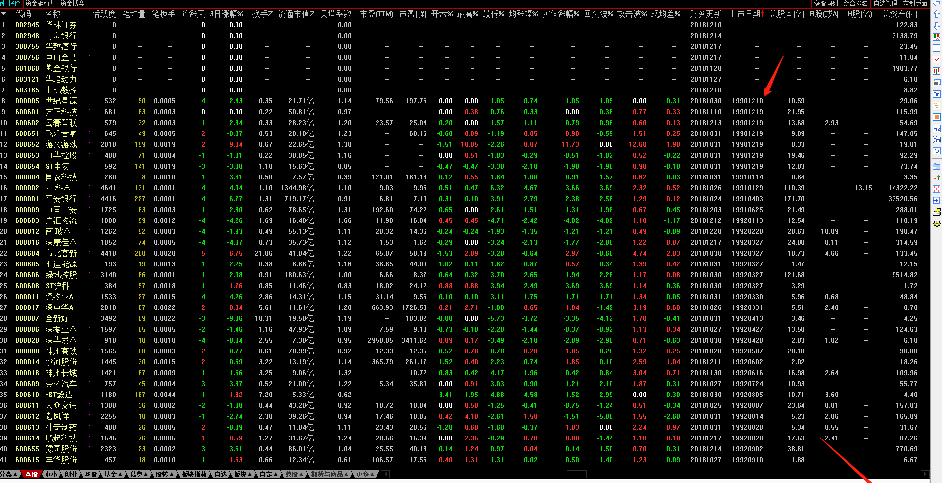Click the right arrow of horizontal scrollbar
This screenshot has height=483, width=942.
point(924,474)
